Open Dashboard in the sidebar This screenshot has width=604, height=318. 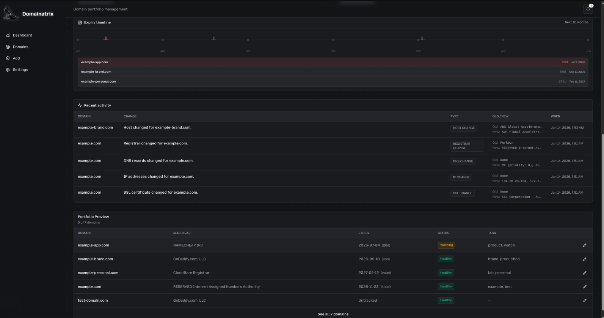22,35
